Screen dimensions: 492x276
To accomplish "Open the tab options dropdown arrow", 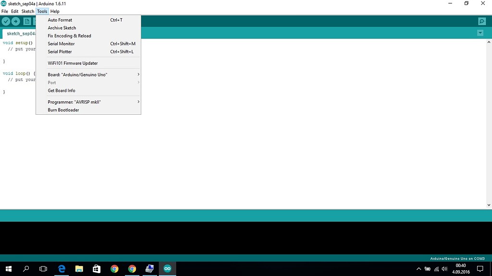I will 480,33.
